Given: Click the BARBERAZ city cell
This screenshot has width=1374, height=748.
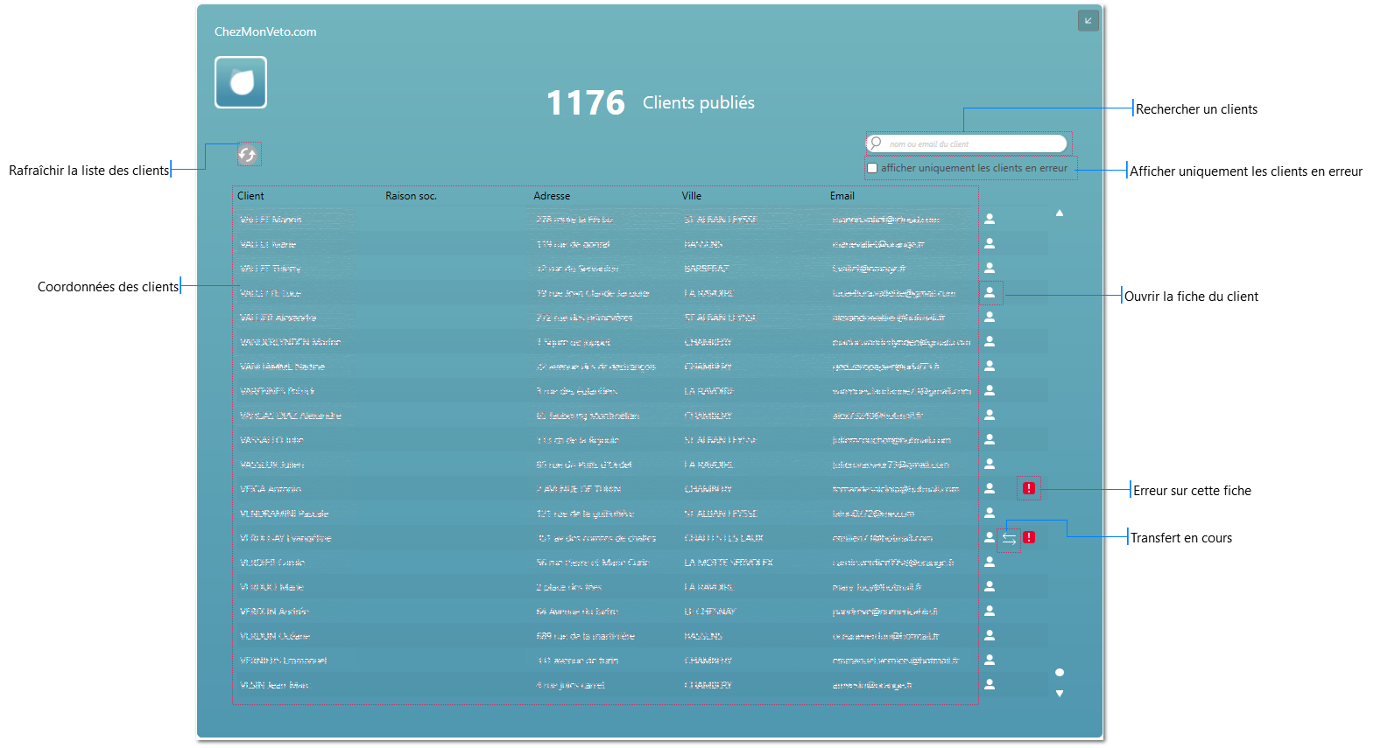Looking at the screenshot, I should pos(707,269).
